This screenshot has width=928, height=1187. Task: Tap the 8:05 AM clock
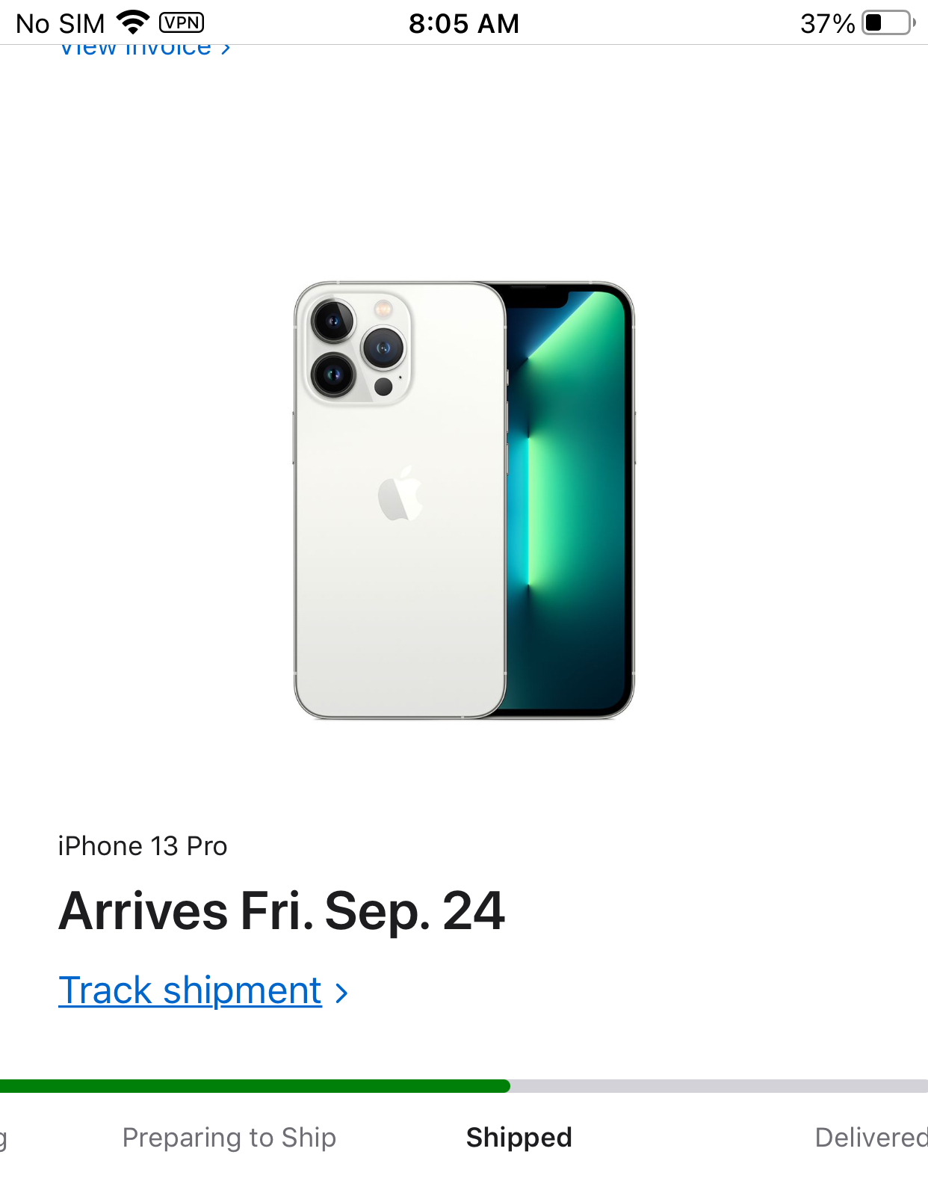pos(463,23)
